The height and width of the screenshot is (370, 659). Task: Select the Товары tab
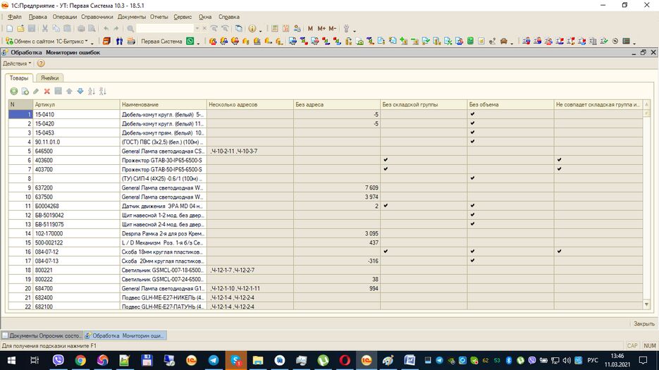[19, 78]
